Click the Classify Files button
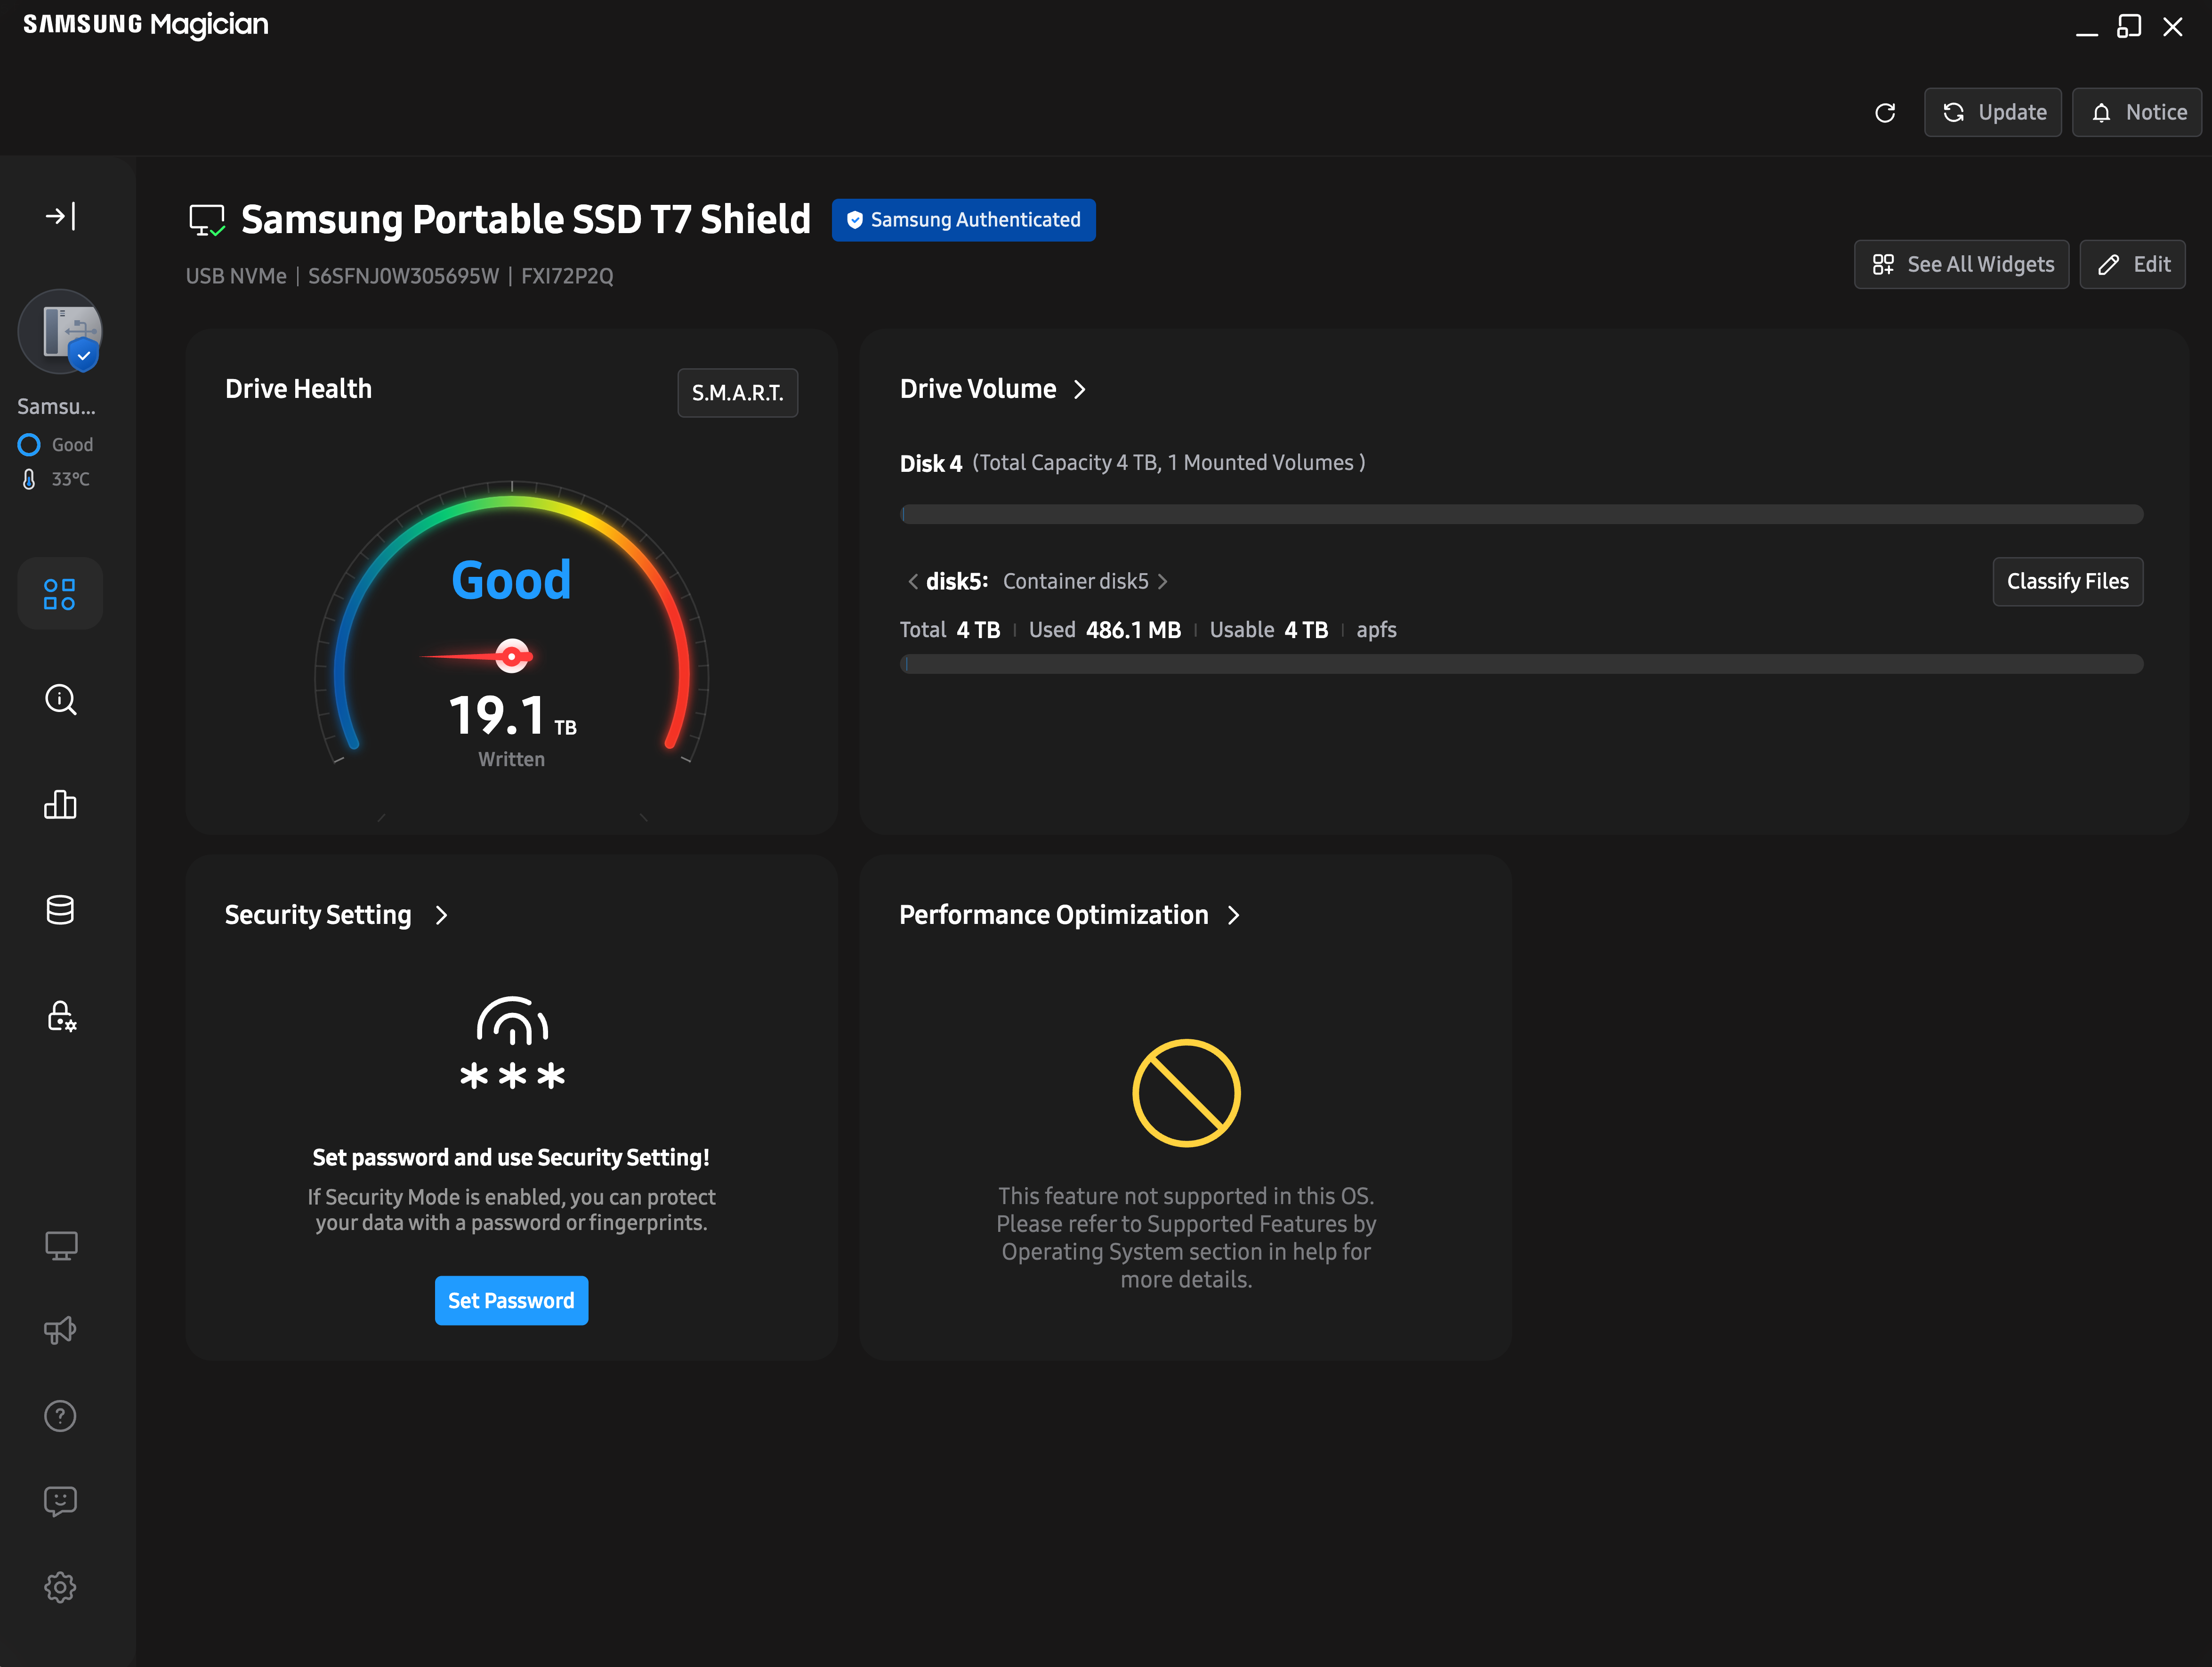Screen dimensions: 2212x1667 click(x=2067, y=581)
